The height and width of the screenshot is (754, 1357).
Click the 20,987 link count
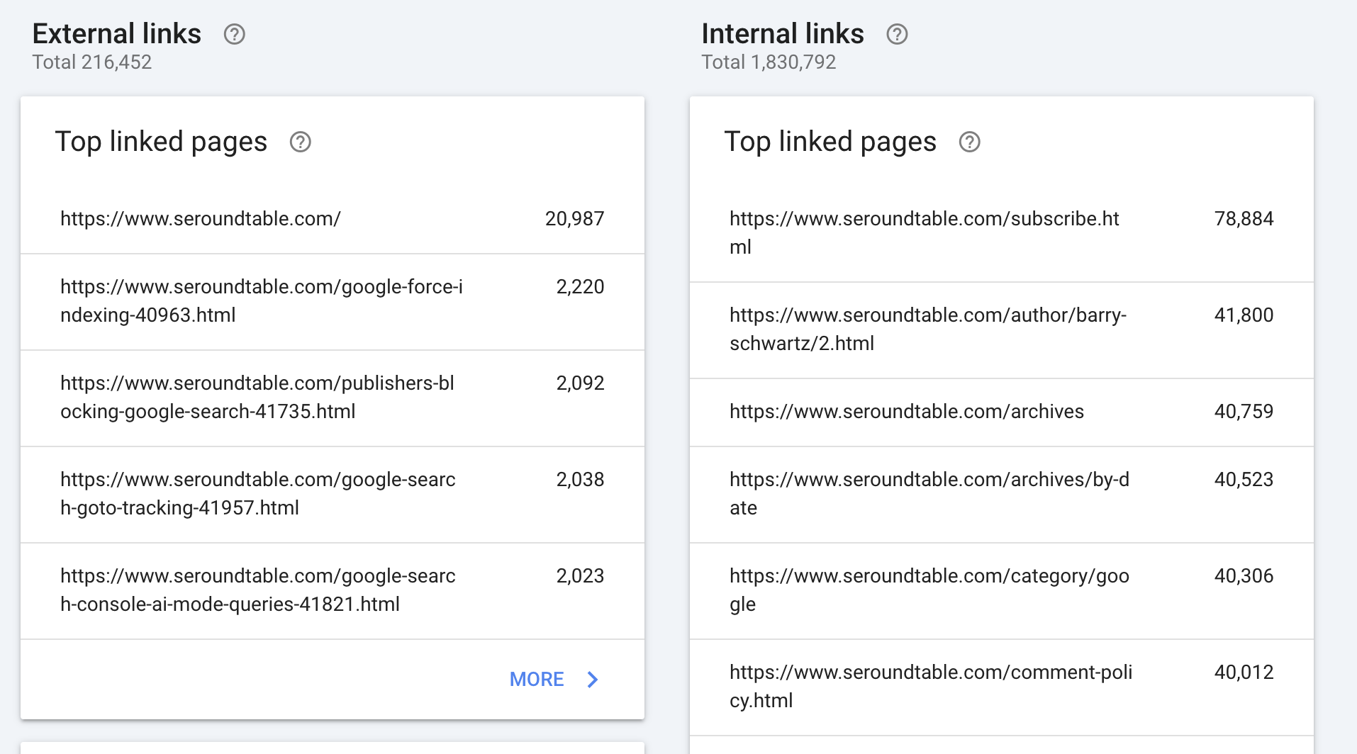(x=574, y=219)
